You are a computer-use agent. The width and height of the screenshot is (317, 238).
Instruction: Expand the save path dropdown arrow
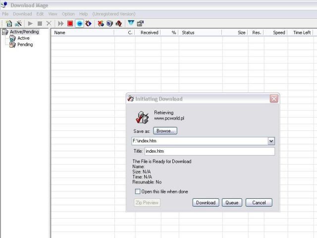click(271, 141)
